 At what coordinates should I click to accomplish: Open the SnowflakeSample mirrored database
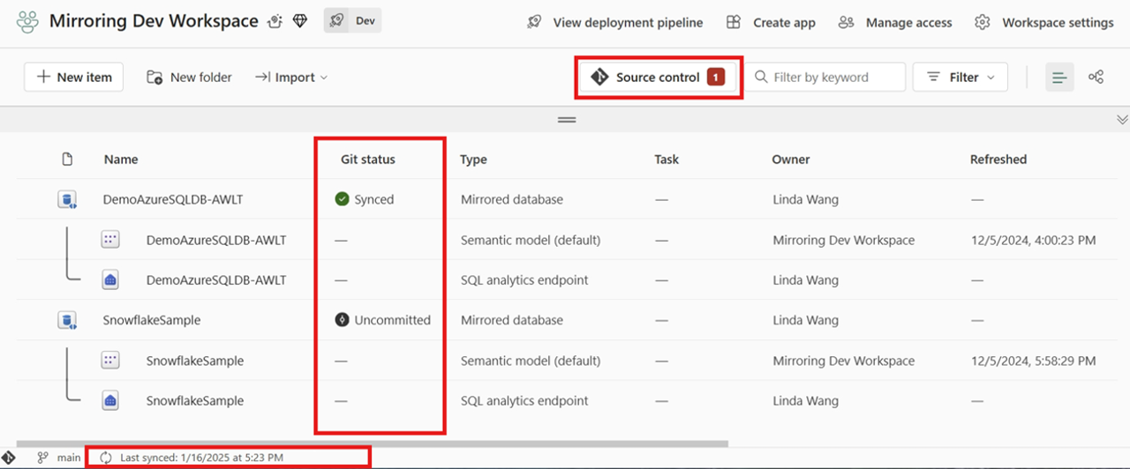pos(152,320)
